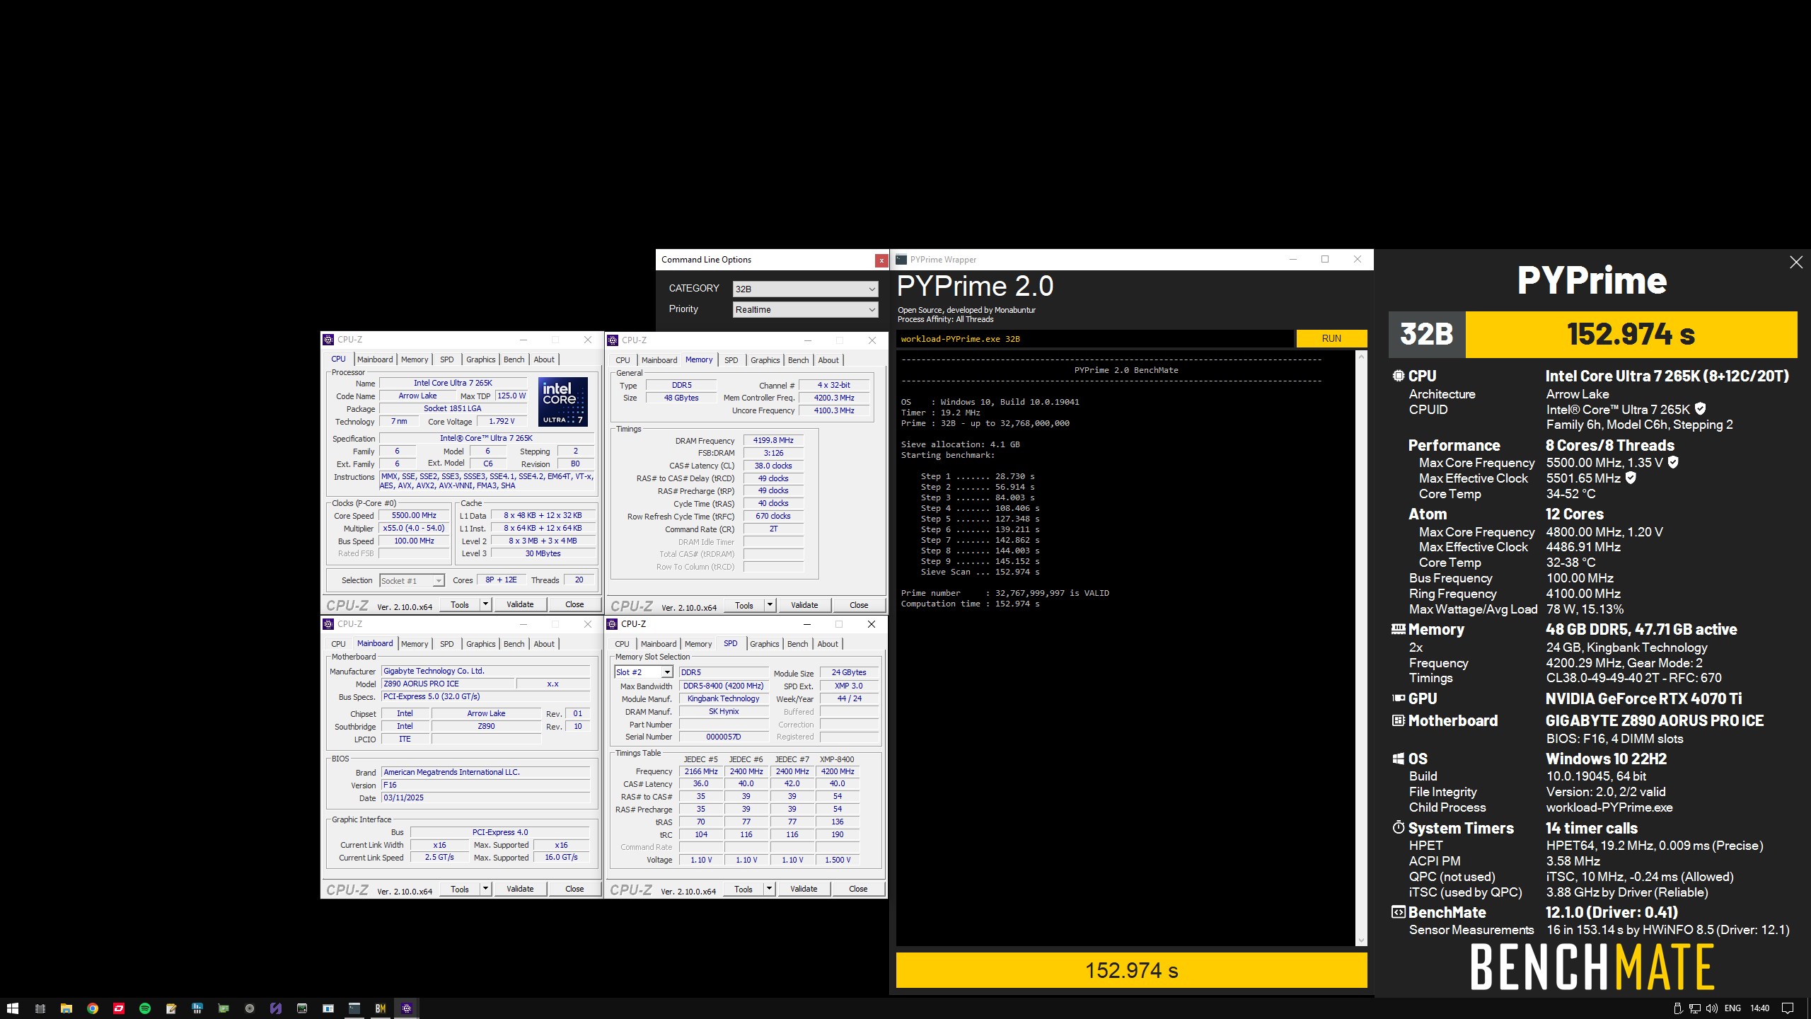Click the ENG input language indicator

pos(1732,1008)
